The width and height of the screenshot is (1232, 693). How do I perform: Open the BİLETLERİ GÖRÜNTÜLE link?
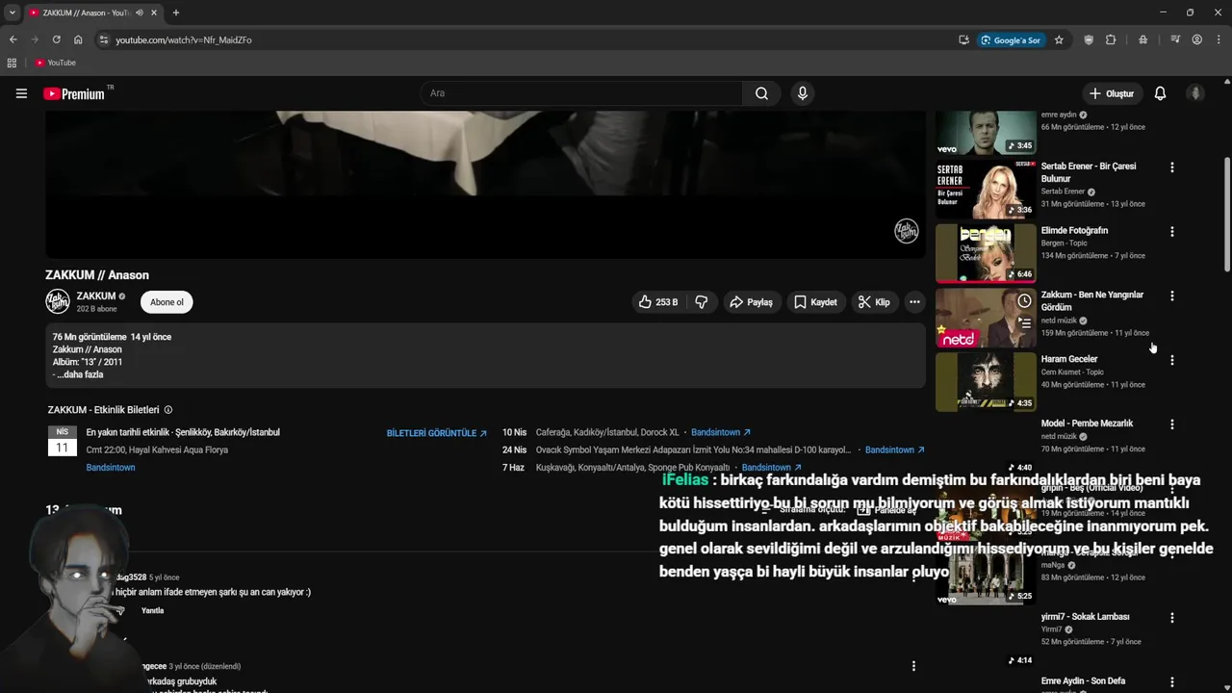click(437, 433)
